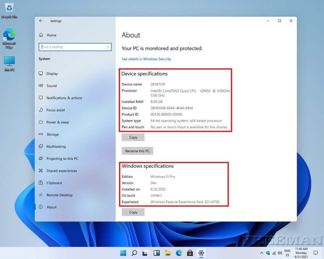
Task: Open the notification center icon
Action: point(316,253)
